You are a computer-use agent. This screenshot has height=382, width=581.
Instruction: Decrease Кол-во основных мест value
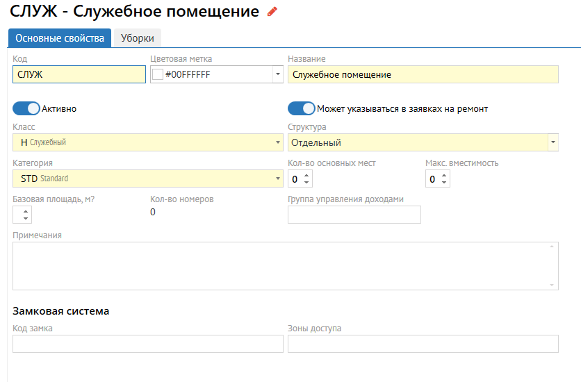click(307, 183)
